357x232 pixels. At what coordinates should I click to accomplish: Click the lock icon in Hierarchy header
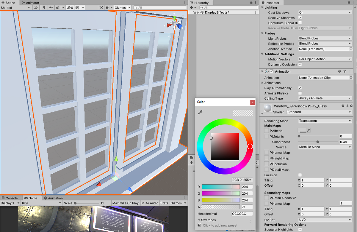click(251, 2)
